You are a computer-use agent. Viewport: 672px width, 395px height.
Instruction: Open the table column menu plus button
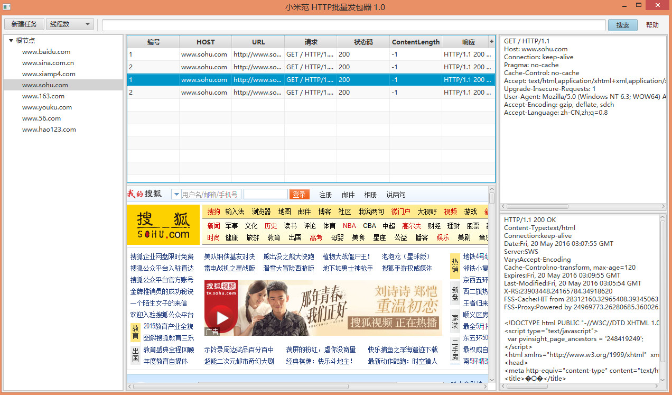492,41
